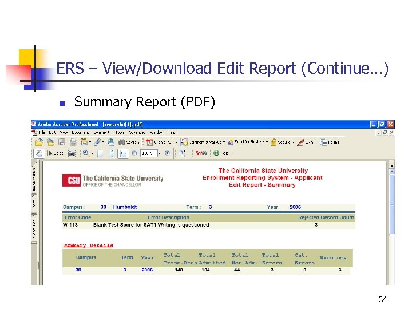Click the Create PDF toolbar button
The height and width of the screenshot is (309, 412).
click(160, 142)
